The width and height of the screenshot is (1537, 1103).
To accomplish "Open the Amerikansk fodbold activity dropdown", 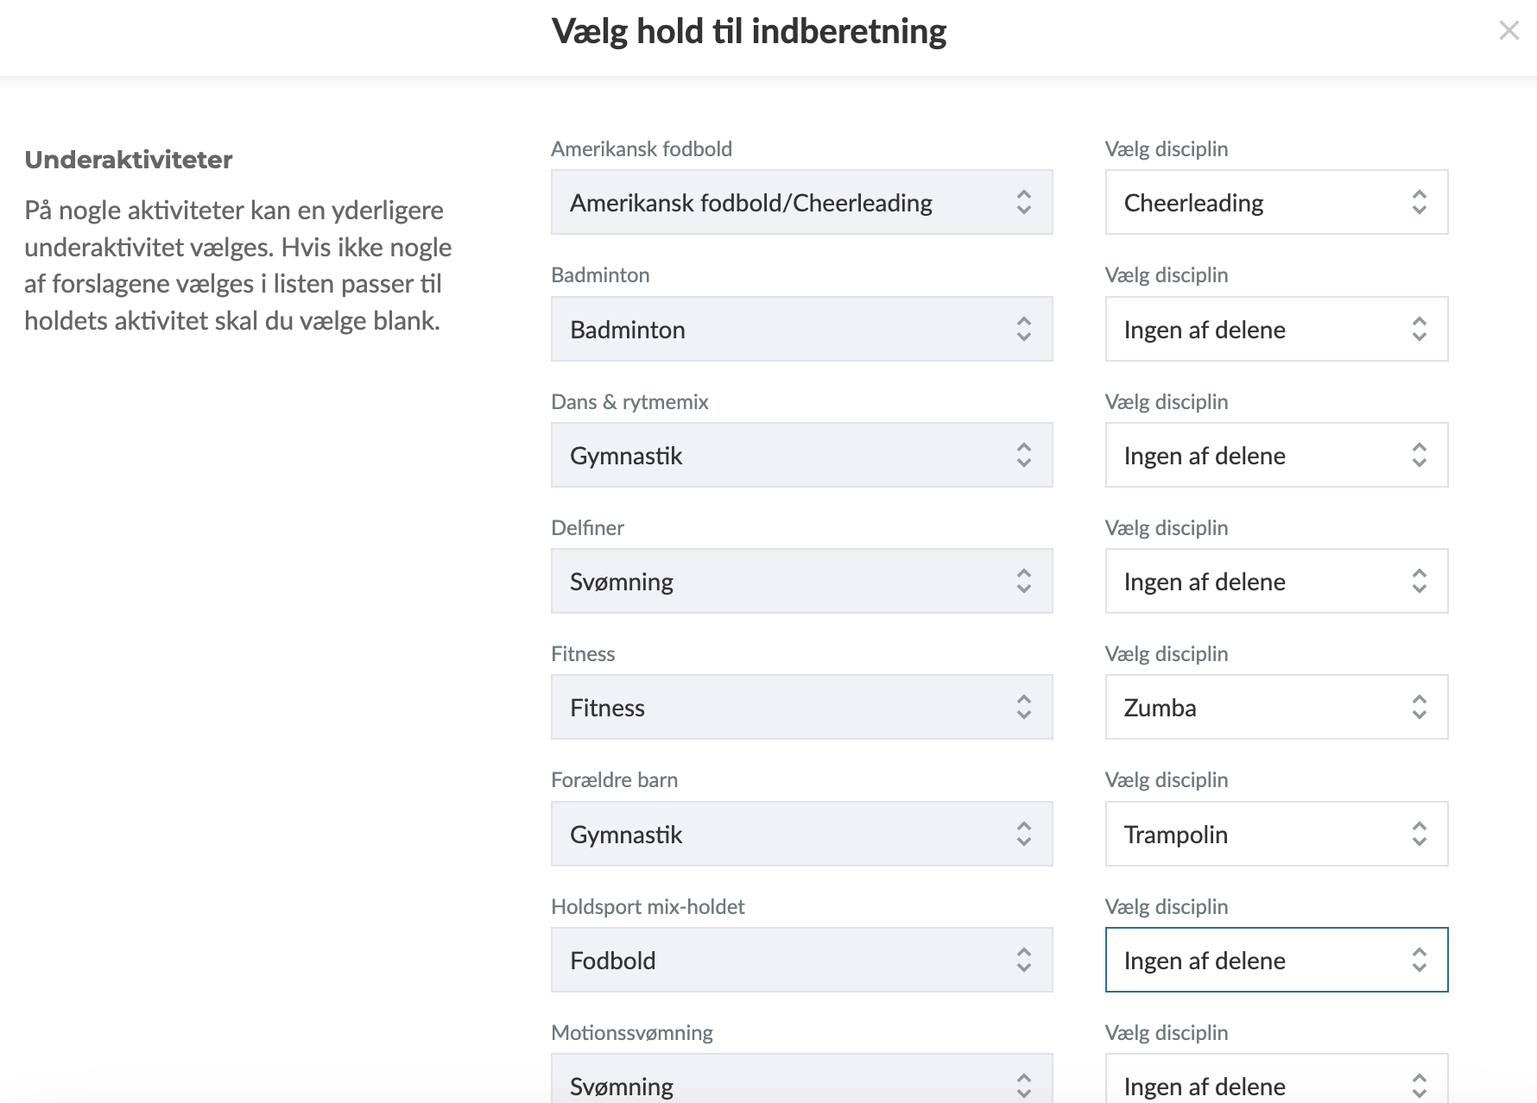I will tap(800, 203).
